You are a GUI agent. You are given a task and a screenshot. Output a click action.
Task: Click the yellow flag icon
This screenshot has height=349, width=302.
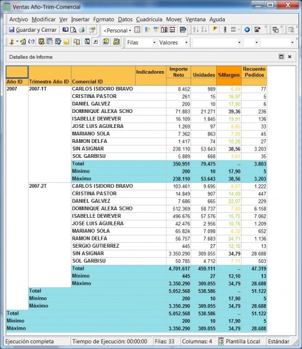[x=215, y=29]
